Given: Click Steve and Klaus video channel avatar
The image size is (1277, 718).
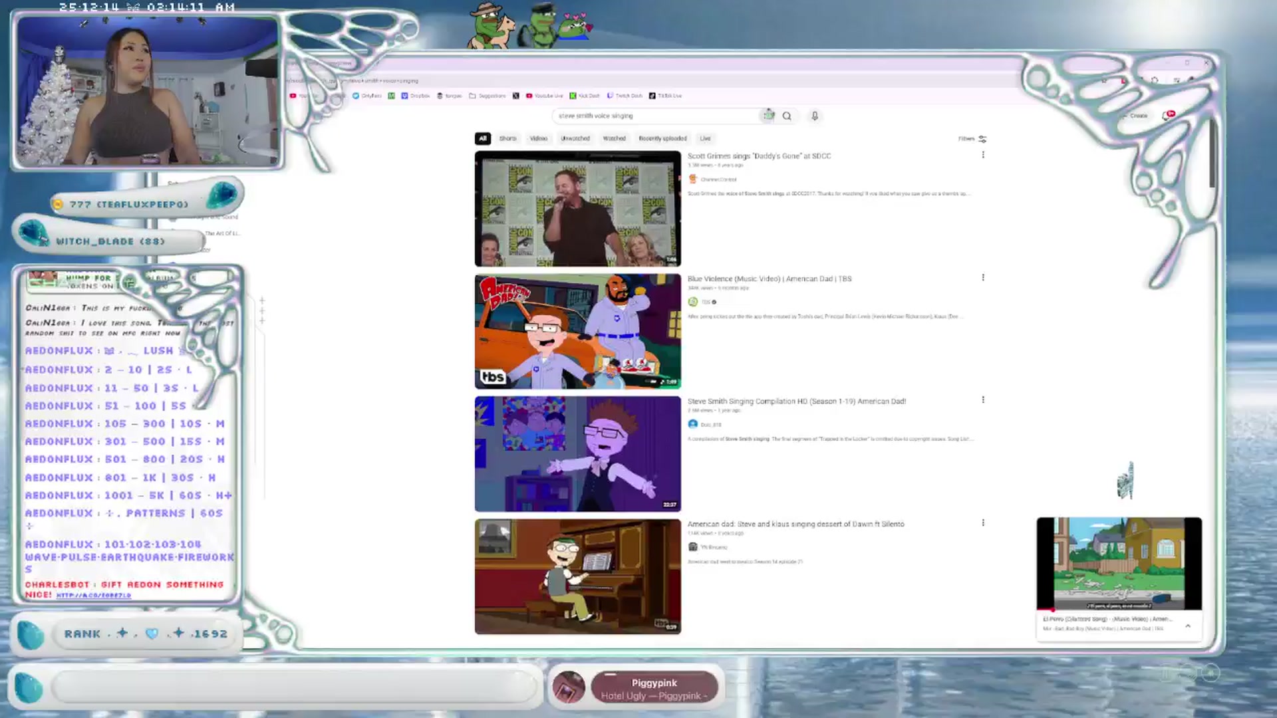Looking at the screenshot, I should coord(693,547).
